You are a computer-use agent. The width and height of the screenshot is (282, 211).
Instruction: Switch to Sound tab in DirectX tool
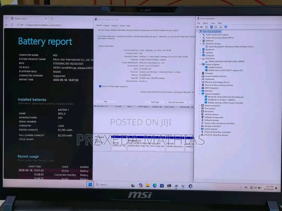point(122,26)
